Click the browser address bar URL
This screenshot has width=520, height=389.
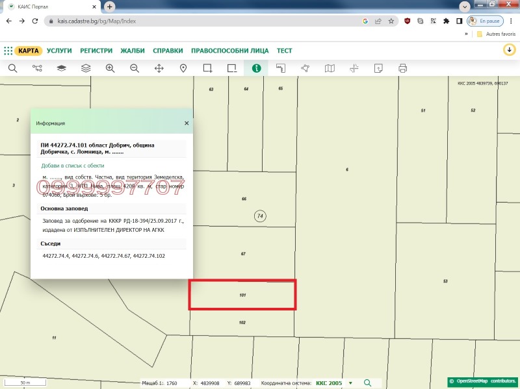pos(195,21)
